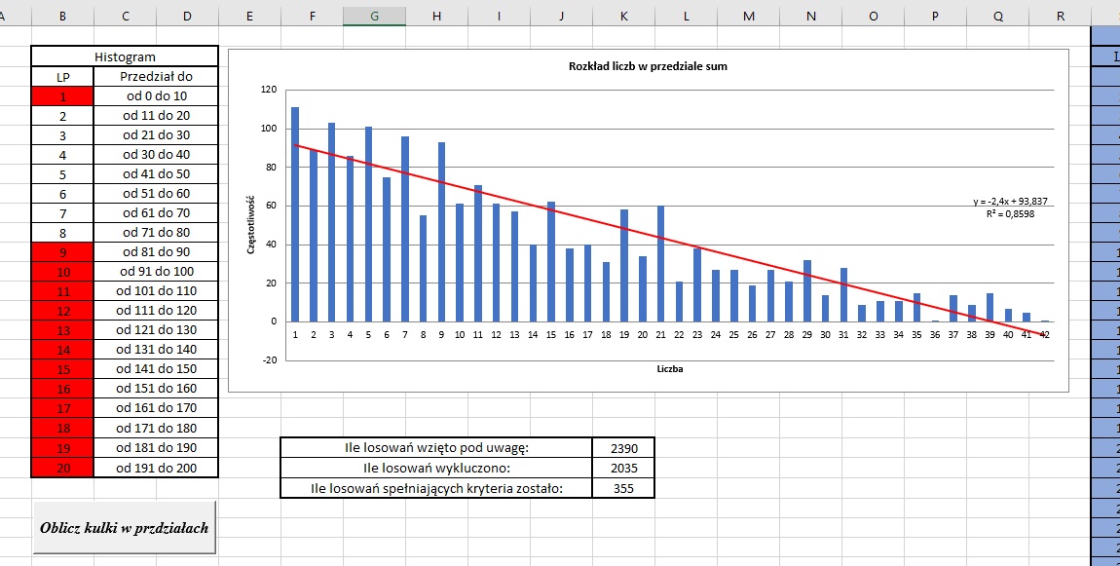Select the 'Ile losowań wykluczono:' label cell
This screenshot has height=566, width=1120.
(436, 468)
